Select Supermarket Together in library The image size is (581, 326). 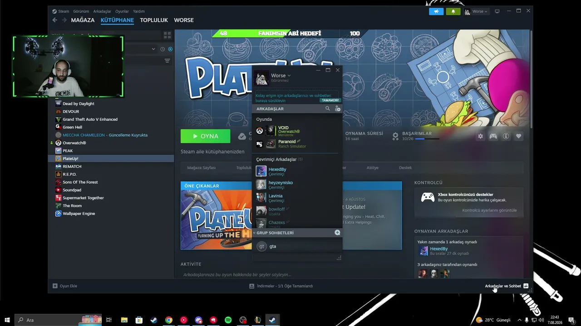(83, 198)
